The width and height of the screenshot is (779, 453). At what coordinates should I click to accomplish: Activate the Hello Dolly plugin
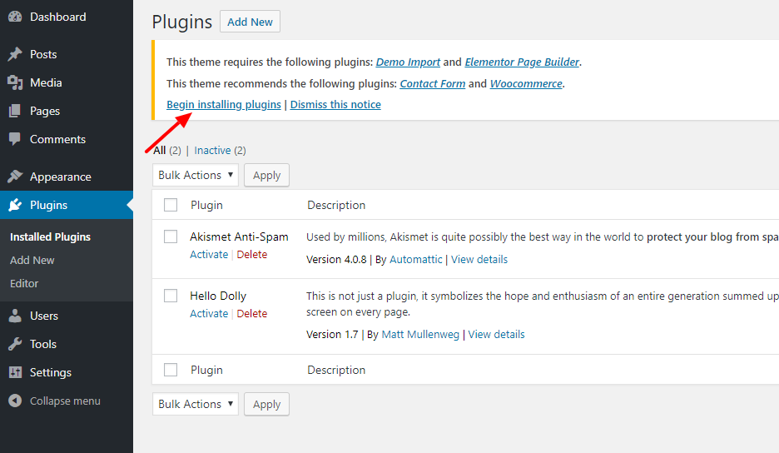click(209, 313)
